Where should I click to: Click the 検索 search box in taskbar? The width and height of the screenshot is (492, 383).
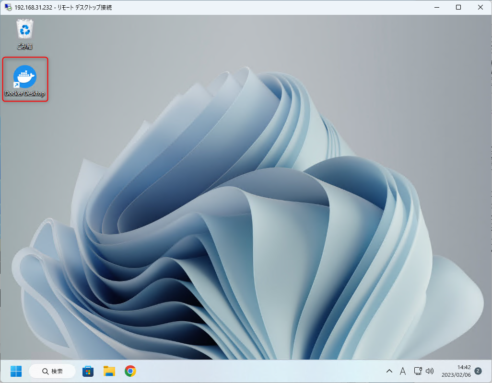tap(52, 371)
